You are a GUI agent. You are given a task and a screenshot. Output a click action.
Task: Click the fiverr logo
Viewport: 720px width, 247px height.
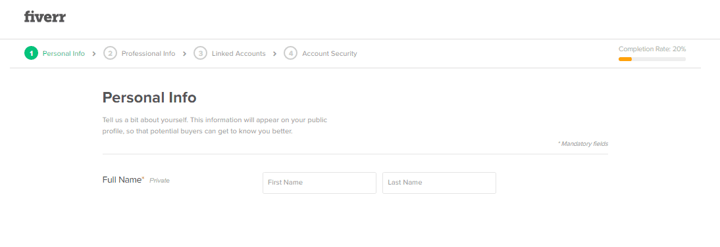pos(45,18)
